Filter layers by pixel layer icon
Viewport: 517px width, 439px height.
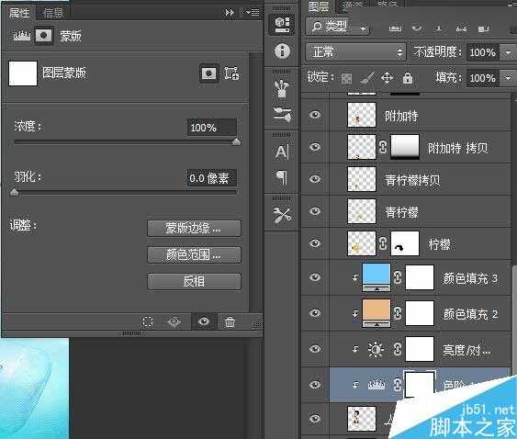coord(395,28)
